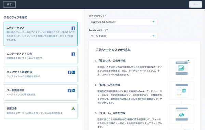The width and height of the screenshot is (205, 130).
Task: Click Facebook icon on ウェブサイト訪問広告 card
Action: click(x=69, y=72)
